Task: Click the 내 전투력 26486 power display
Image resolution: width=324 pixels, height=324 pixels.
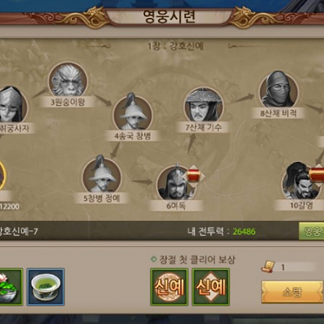Action: [221, 232]
